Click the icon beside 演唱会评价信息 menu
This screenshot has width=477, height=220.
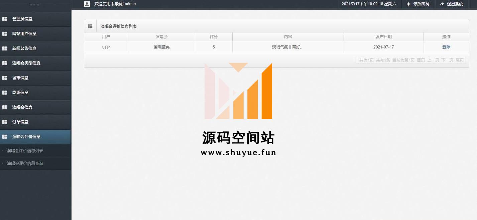pyautogui.click(x=5, y=137)
